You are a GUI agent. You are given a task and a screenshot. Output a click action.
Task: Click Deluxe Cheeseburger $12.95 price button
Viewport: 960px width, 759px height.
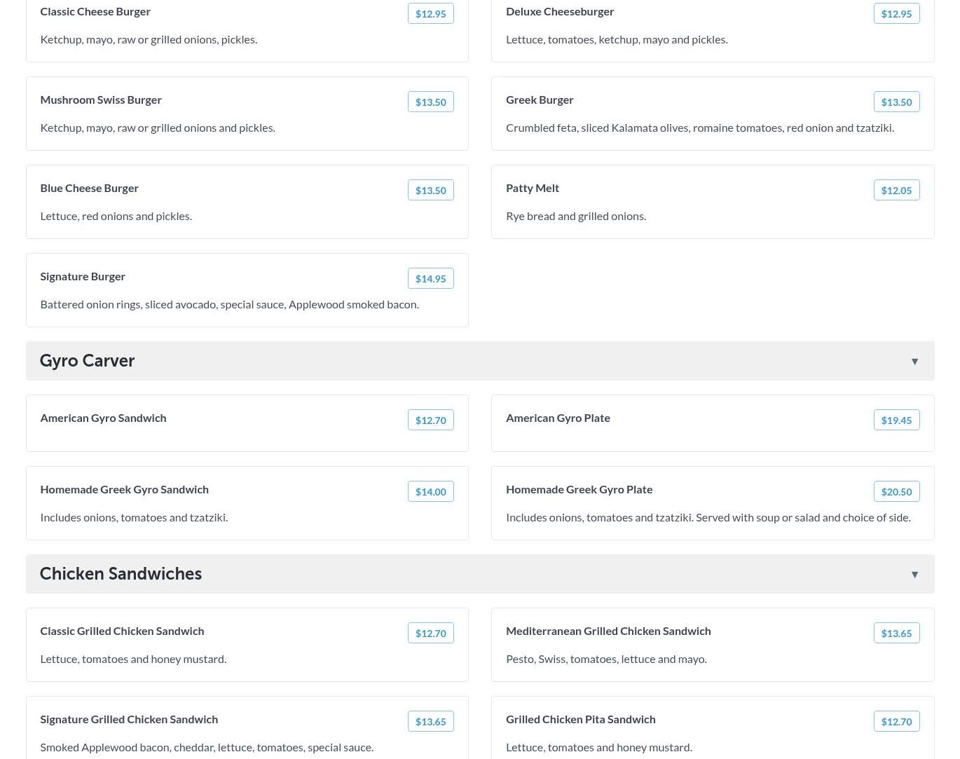(896, 13)
